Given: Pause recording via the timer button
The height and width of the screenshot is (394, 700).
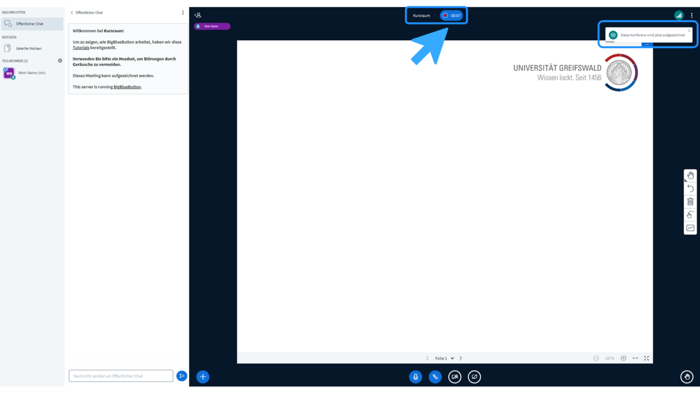Looking at the screenshot, I should coord(452,16).
